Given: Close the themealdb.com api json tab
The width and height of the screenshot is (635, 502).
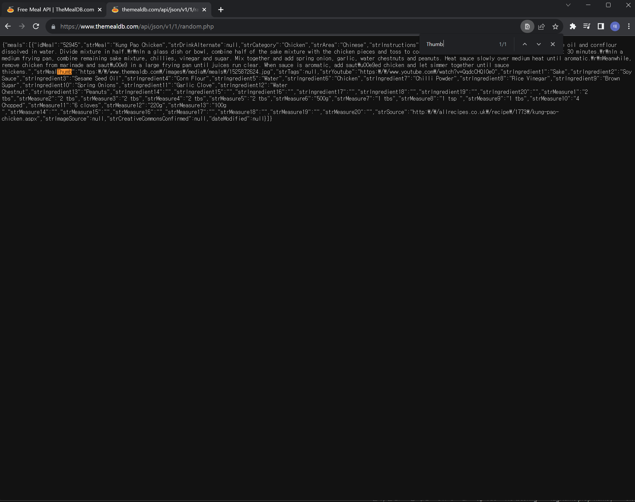Looking at the screenshot, I should click(204, 10).
